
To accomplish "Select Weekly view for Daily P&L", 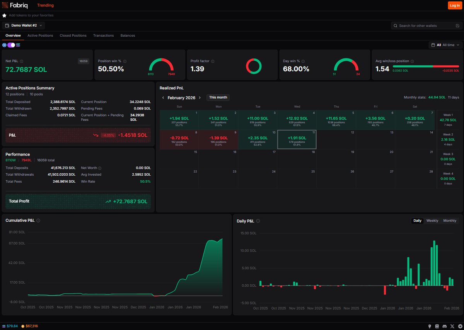I will pos(432,221).
